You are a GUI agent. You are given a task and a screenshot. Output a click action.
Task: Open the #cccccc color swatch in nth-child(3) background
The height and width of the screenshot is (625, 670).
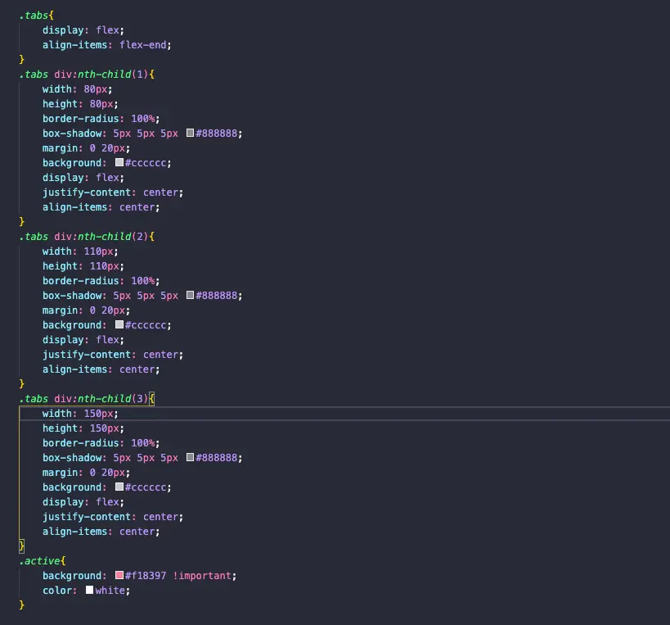tap(119, 487)
